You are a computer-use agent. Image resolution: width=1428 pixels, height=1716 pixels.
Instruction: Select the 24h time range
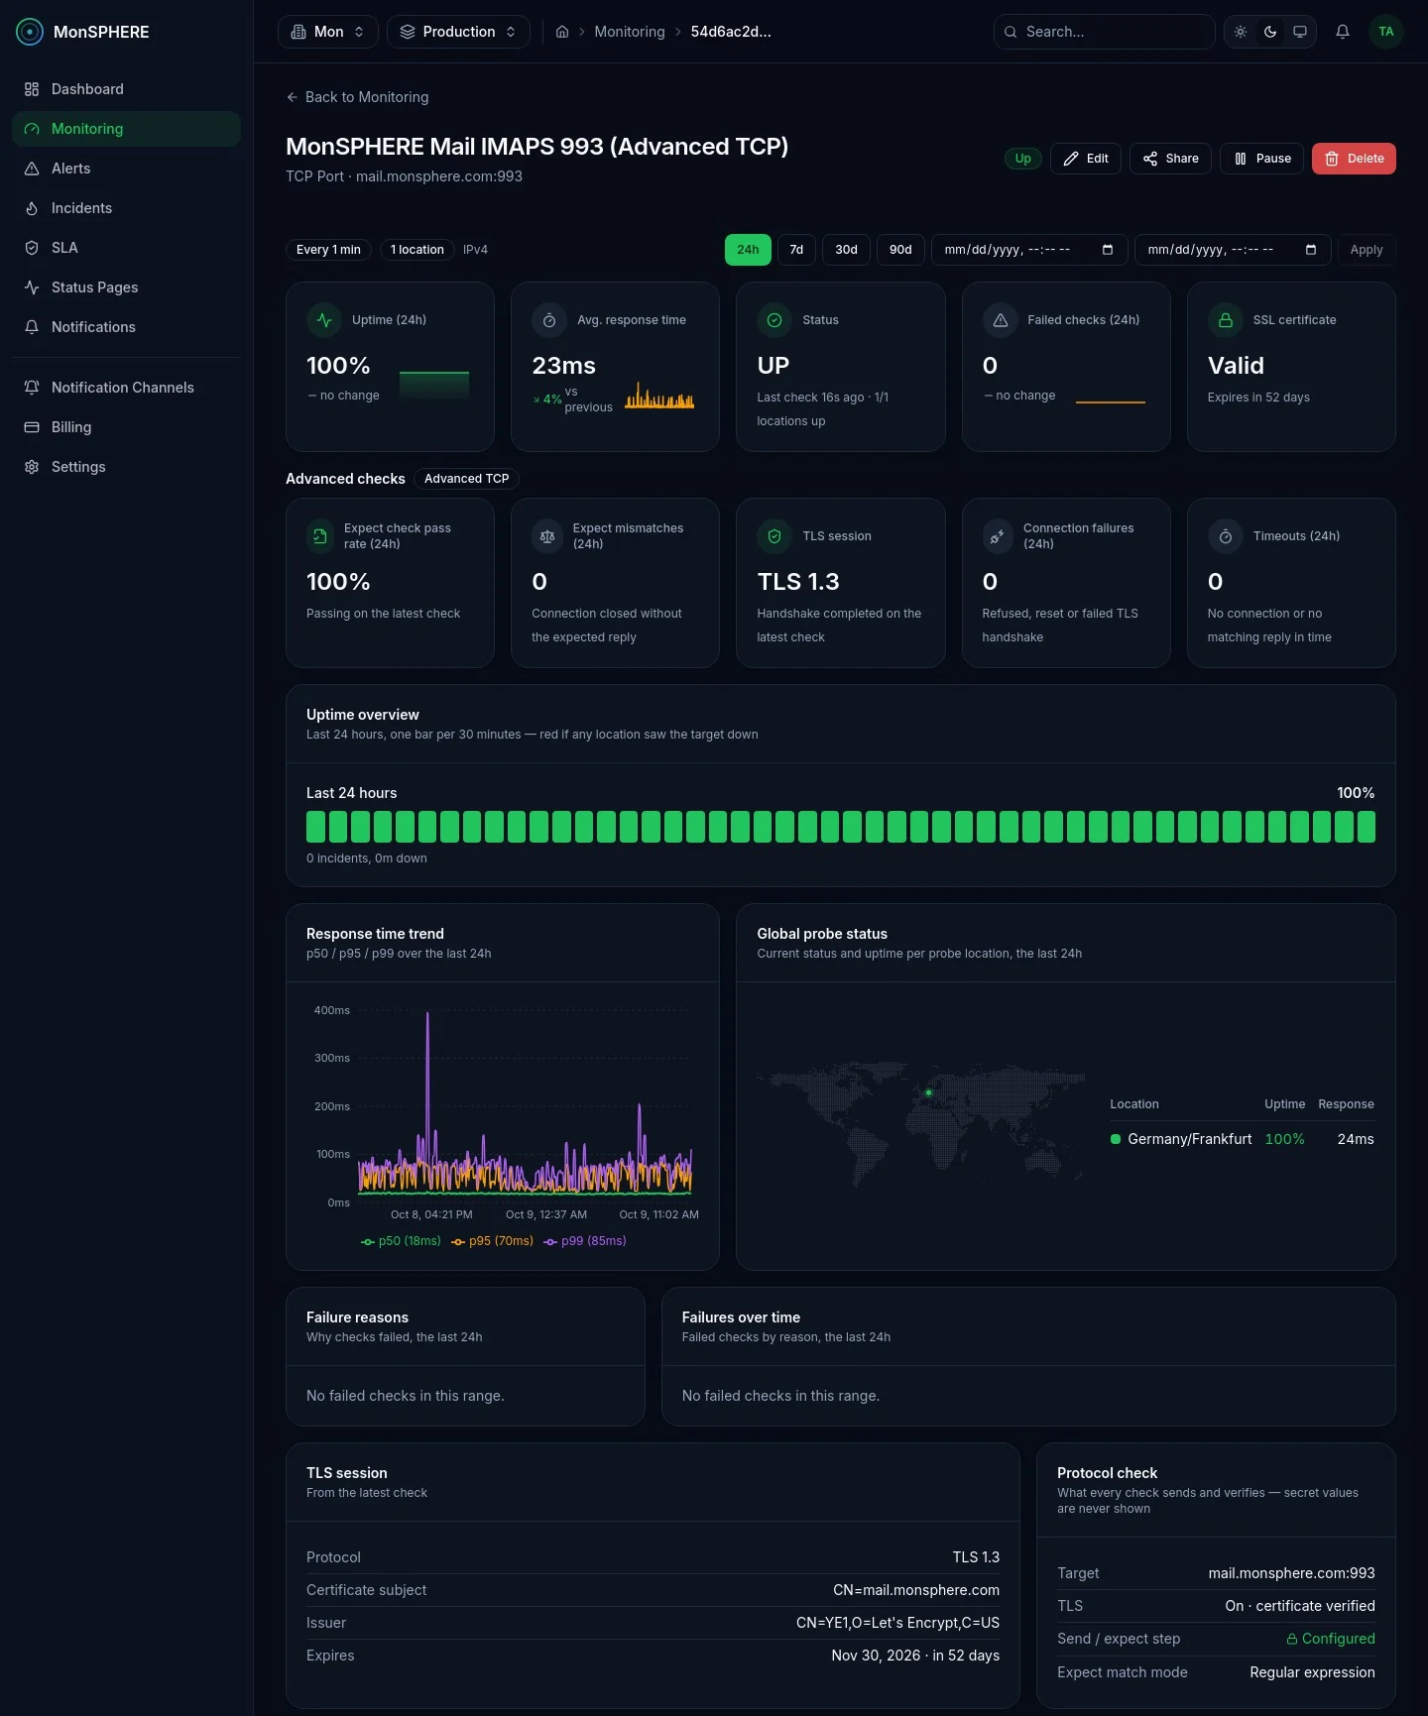coord(748,250)
